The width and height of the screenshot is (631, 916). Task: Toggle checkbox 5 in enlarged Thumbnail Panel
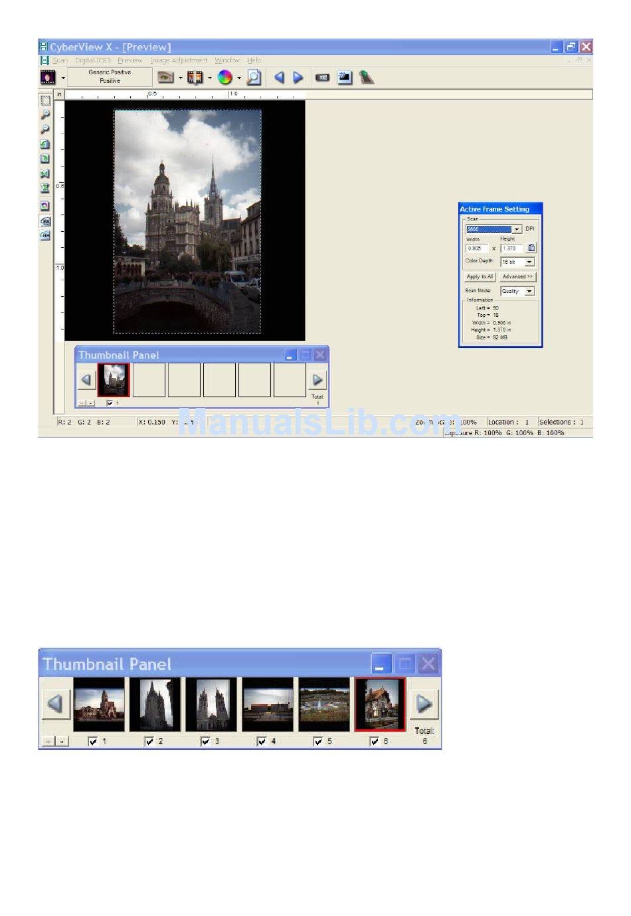pos(318,741)
